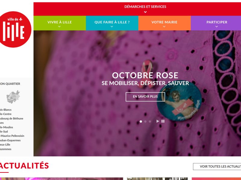Screen dimensions: 241x180
Task: Open the Faubourg de Béthune district link
Action: point(11,118)
